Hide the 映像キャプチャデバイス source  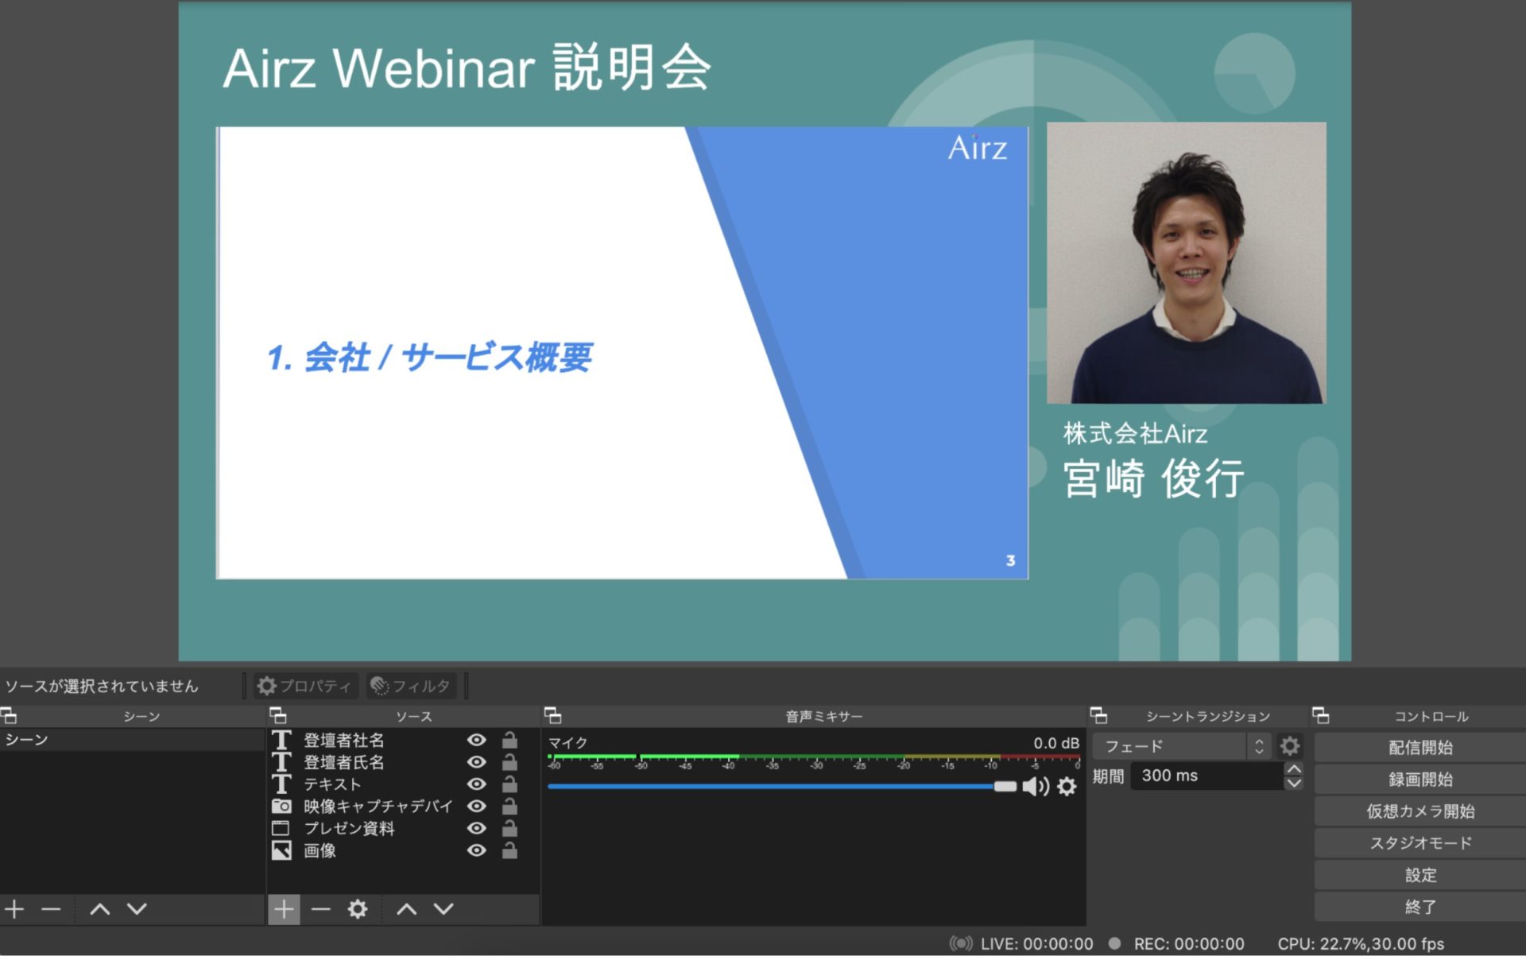[x=476, y=806]
